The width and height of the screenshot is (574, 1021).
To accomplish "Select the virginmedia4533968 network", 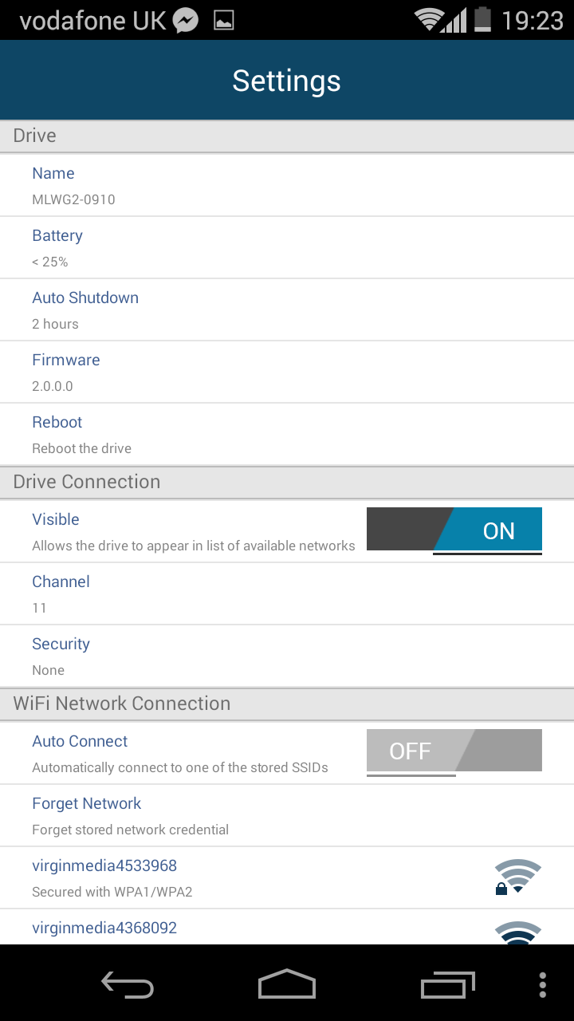I will coord(104,877).
